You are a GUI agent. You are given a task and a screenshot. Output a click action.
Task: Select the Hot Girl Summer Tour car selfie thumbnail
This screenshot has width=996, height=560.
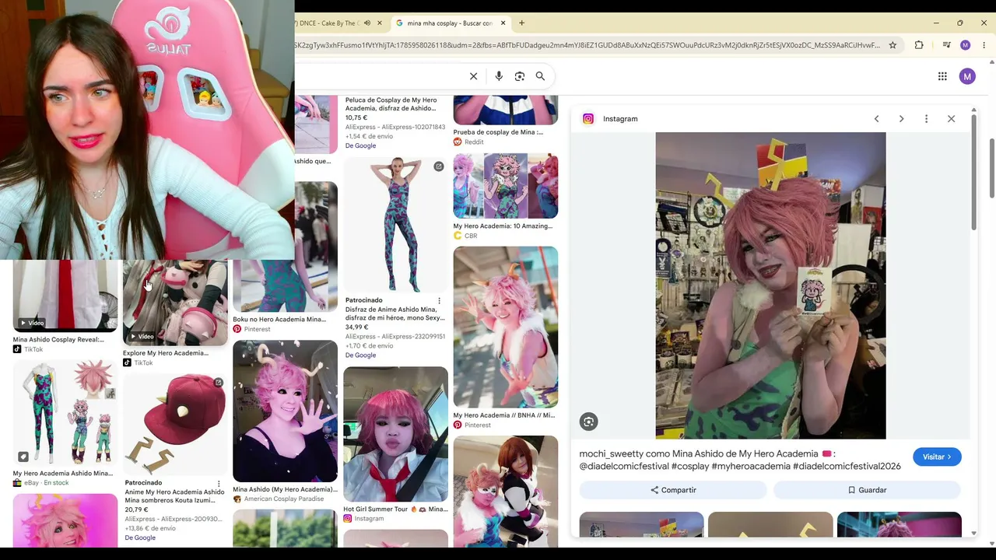click(x=395, y=434)
